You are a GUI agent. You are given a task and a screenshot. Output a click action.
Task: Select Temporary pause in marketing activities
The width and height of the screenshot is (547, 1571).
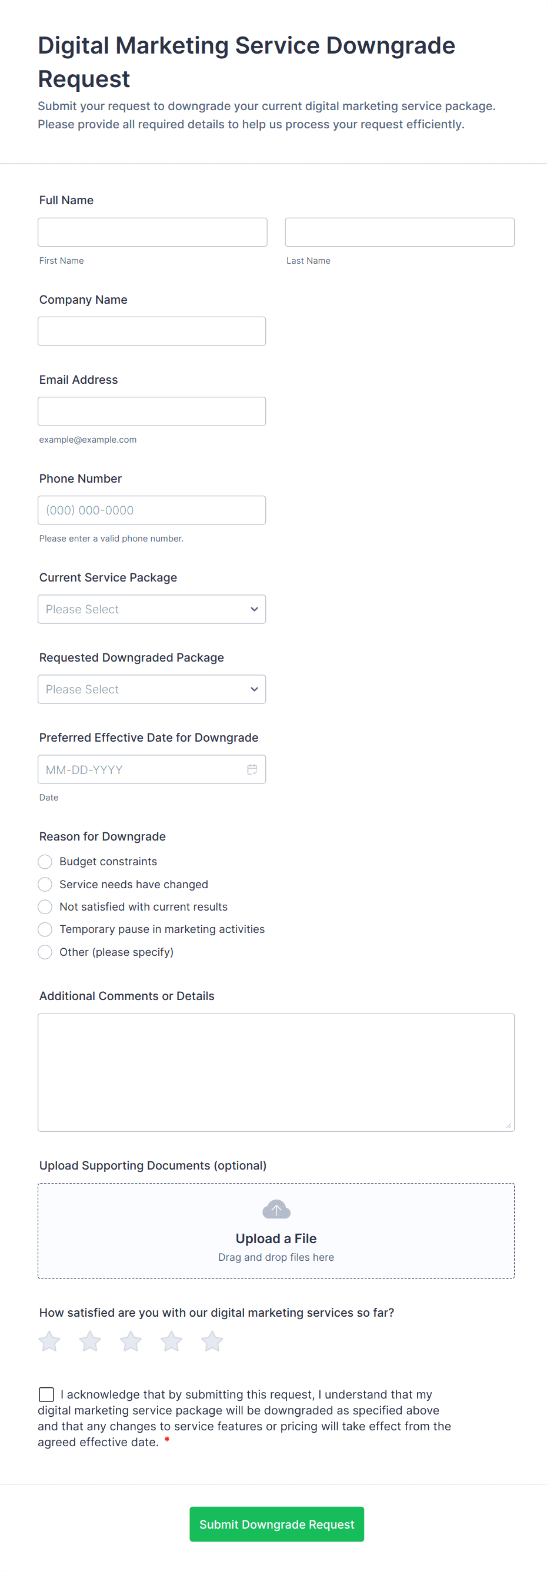click(45, 929)
